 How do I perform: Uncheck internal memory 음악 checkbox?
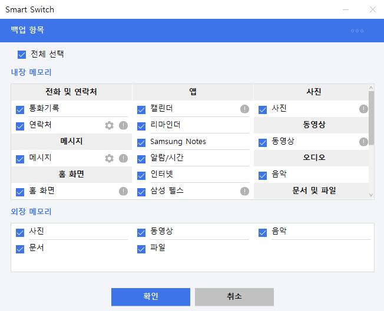[263, 176]
